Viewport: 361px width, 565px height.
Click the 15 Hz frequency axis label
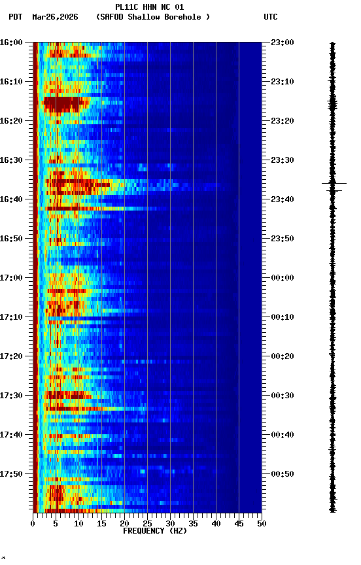(x=101, y=524)
